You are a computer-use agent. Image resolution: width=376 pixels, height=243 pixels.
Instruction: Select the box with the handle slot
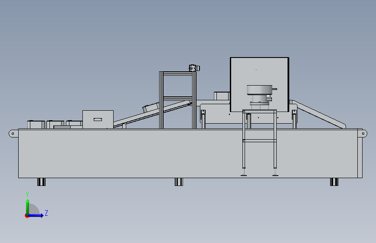point(98,119)
